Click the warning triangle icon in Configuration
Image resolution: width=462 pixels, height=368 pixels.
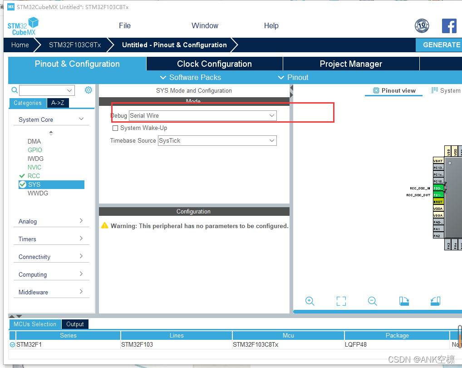pyautogui.click(x=104, y=226)
